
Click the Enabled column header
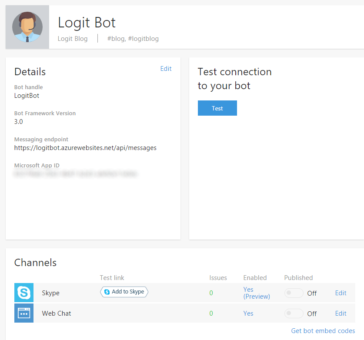(255, 278)
